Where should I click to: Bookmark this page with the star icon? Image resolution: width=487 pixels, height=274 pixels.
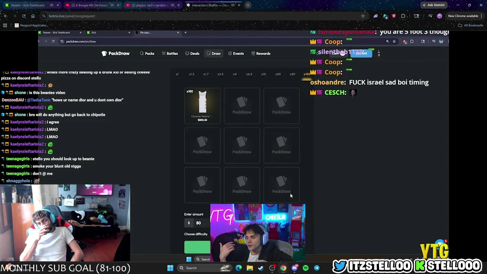tap(363, 16)
